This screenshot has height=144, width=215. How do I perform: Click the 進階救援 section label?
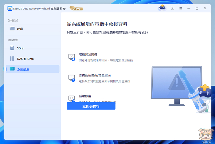[13, 40]
